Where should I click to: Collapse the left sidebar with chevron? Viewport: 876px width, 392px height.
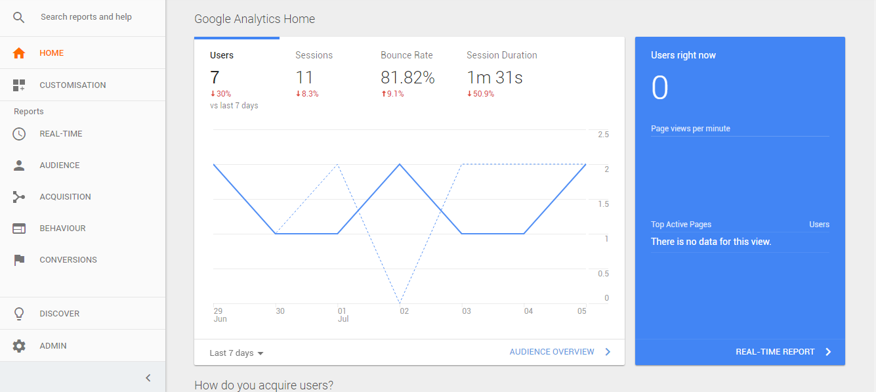[x=148, y=378]
